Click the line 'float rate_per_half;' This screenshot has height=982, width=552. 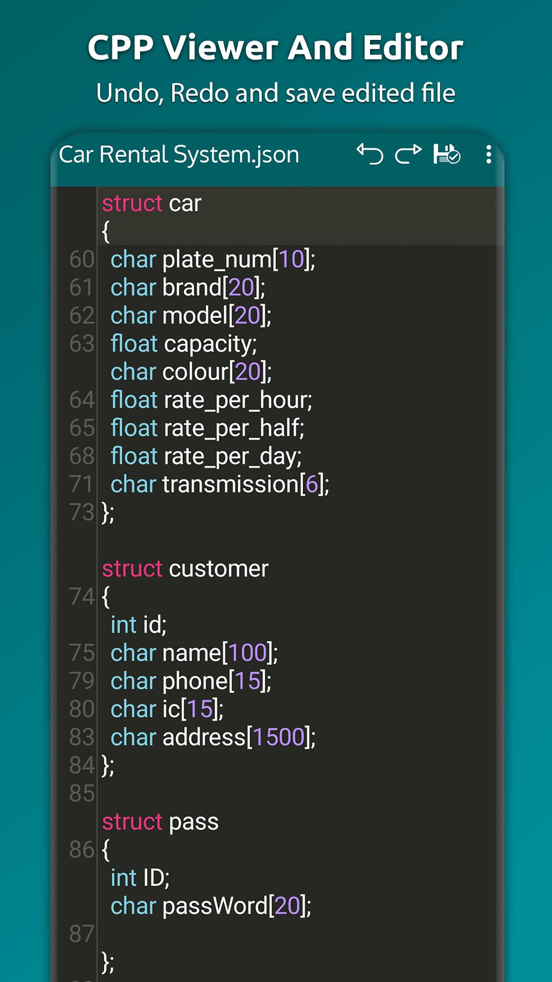coord(207,428)
